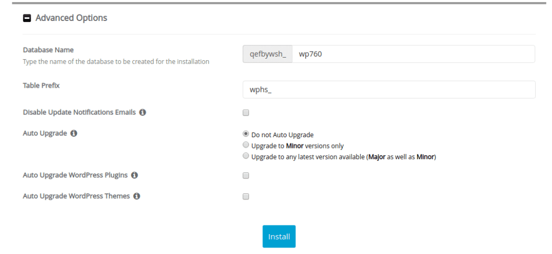Show info icon for Auto Upgrade WordPress Plugins

(134, 175)
